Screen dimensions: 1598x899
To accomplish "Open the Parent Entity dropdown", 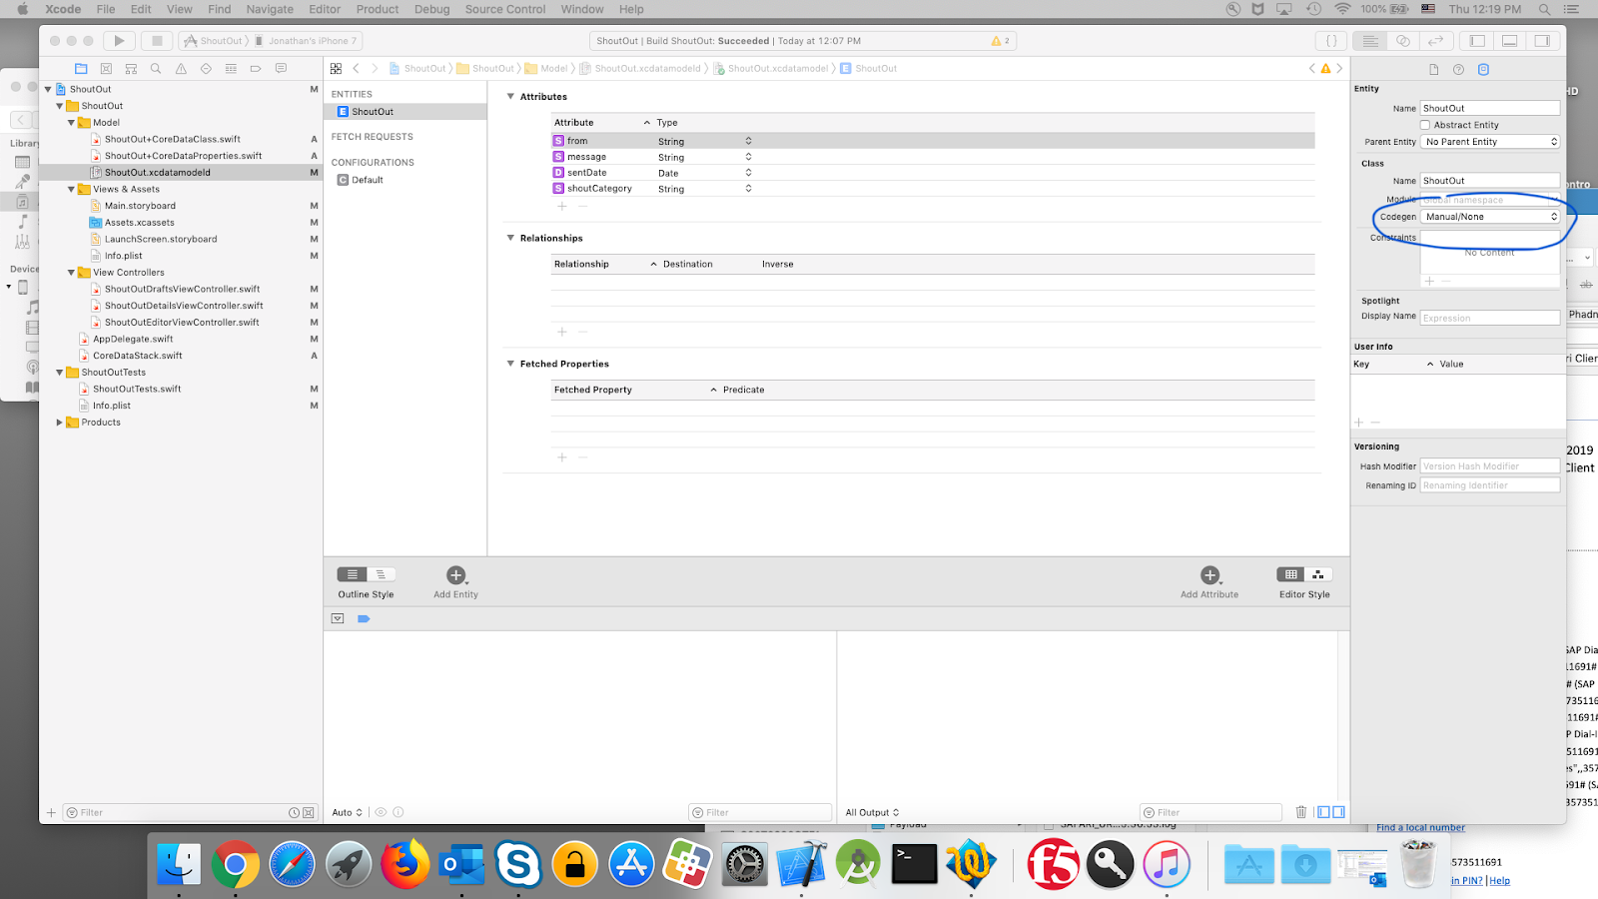I will pyautogui.click(x=1490, y=142).
